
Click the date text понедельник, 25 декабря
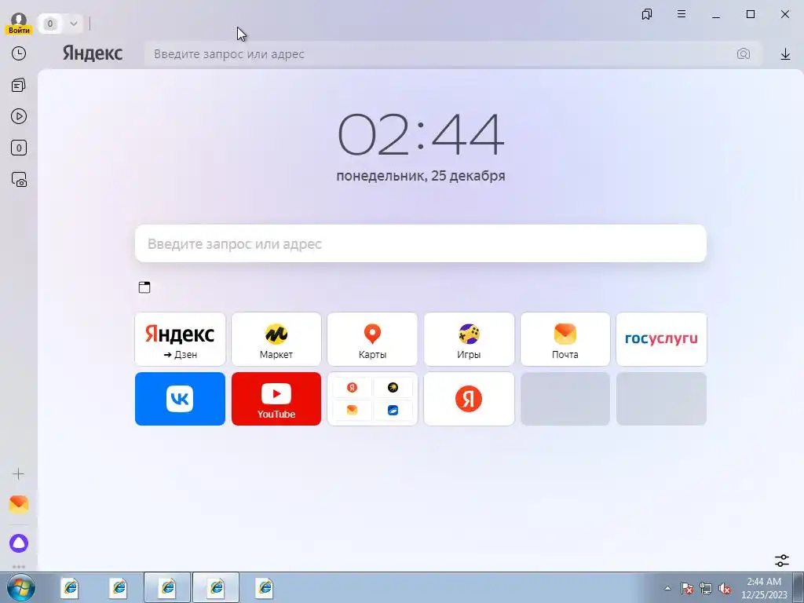(x=421, y=176)
